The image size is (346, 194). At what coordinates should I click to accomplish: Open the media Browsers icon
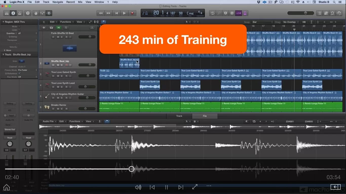[x=339, y=13]
